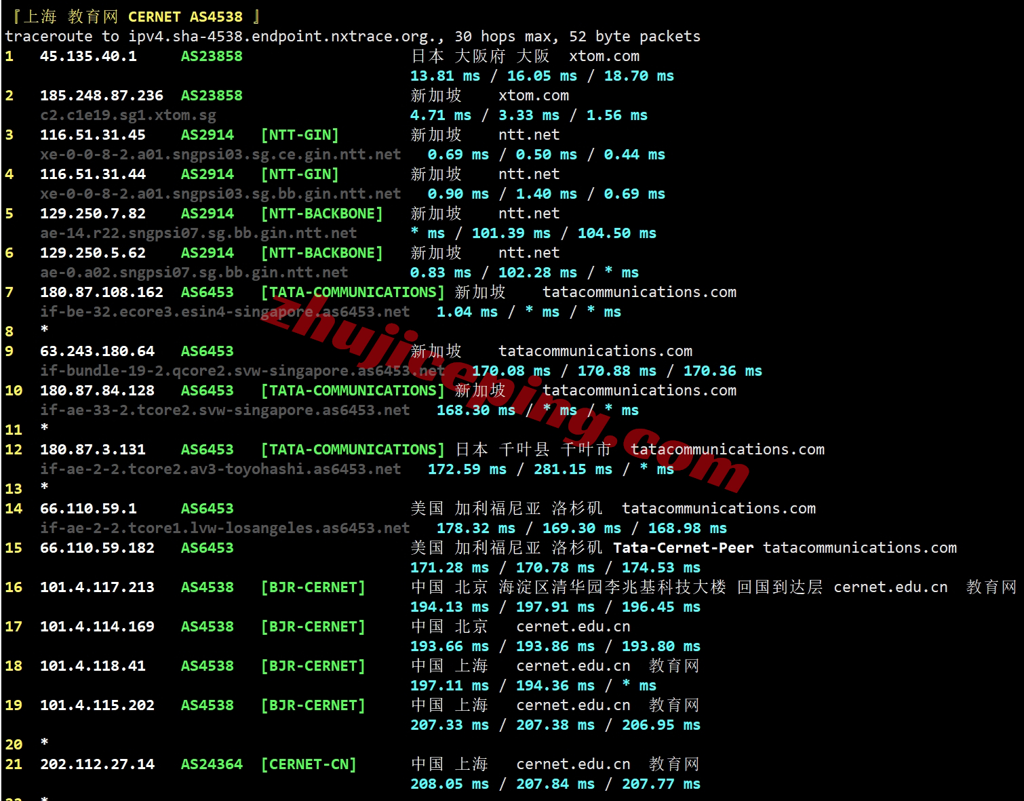Click location 美国 加利福尼亚 洛杉矶 on hop 14
Image resolution: width=1024 pixels, height=801 pixels.
507,508
